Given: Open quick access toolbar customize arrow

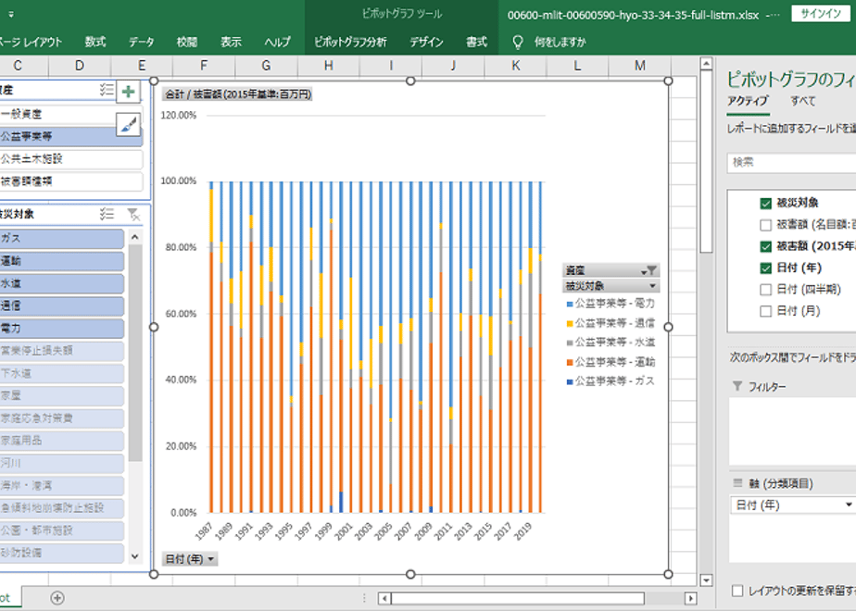Looking at the screenshot, I should coord(11,15).
